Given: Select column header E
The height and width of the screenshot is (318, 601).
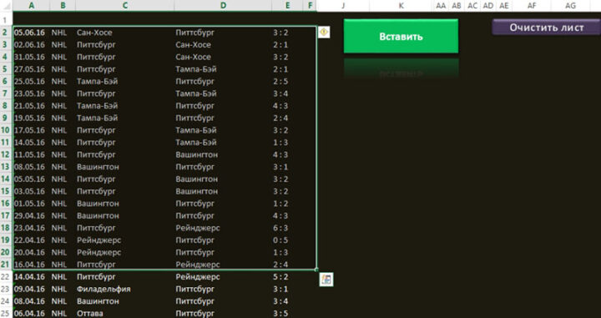Looking at the screenshot, I should (287, 5).
